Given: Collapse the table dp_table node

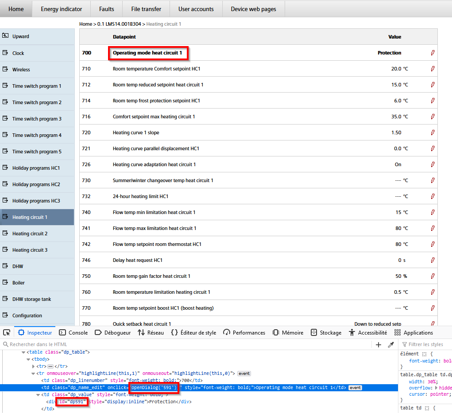Looking at the screenshot, I should tap(23, 352).
